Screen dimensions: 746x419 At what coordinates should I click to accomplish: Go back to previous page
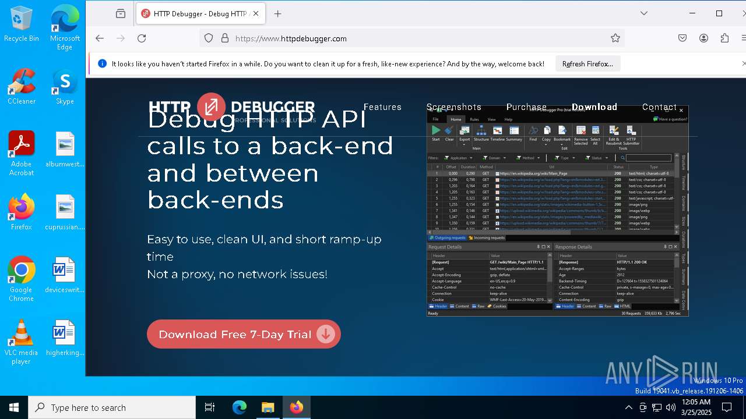[100, 38]
